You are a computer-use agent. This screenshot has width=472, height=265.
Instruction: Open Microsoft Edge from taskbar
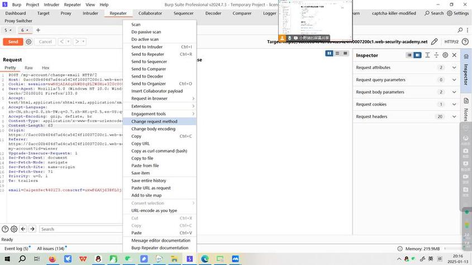tap(205, 259)
